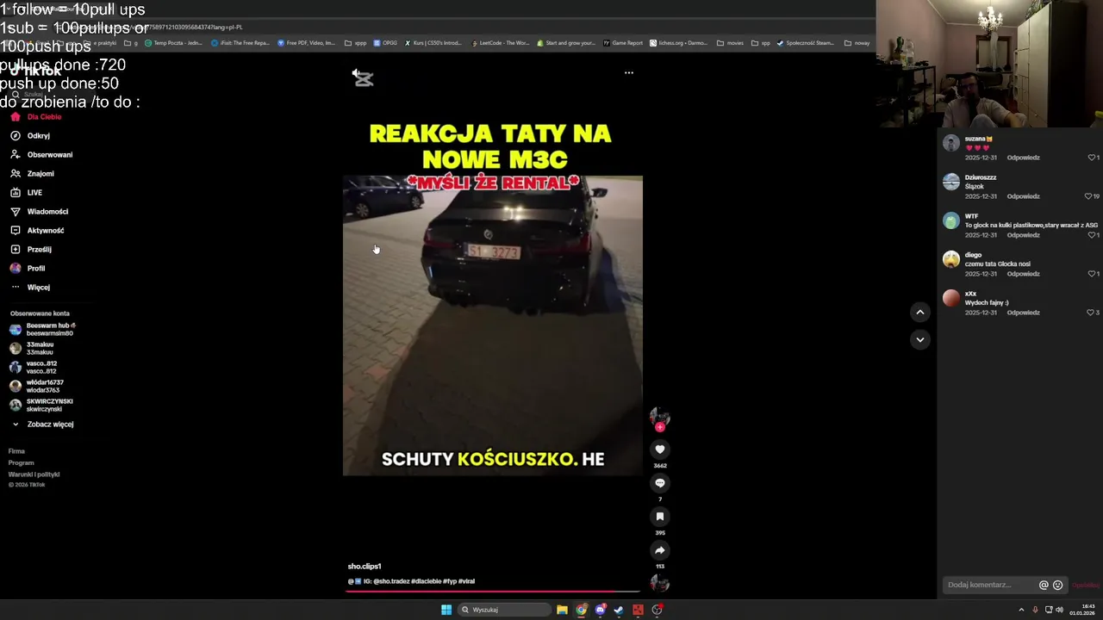1103x620 pixels.
Task: Go to the next video with the down arrow
Action: [x=920, y=339]
